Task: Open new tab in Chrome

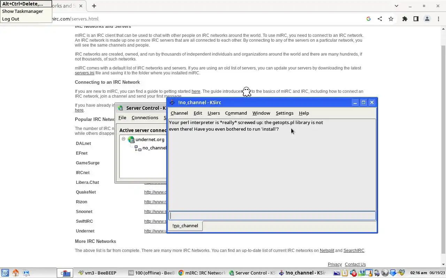Action: click(x=94, y=6)
